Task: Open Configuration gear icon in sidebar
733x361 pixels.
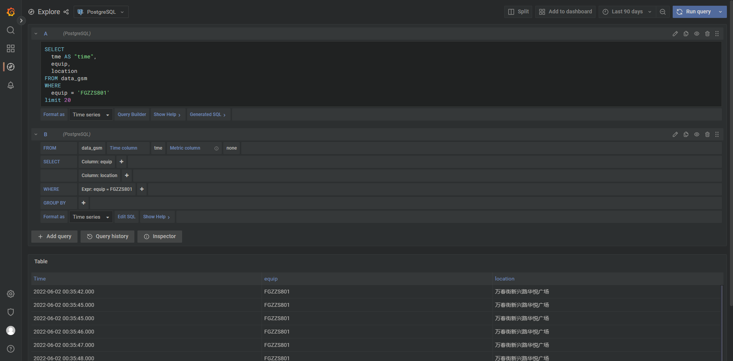Action: coord(11,294)
